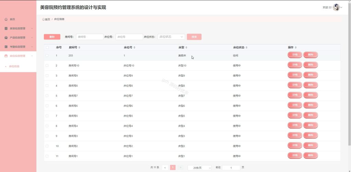Sort 房间号 column using its arrows
This screenshot has width=351, height=172.
[79, 47]
